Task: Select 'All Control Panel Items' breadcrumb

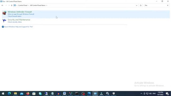Action: [38, 5]
